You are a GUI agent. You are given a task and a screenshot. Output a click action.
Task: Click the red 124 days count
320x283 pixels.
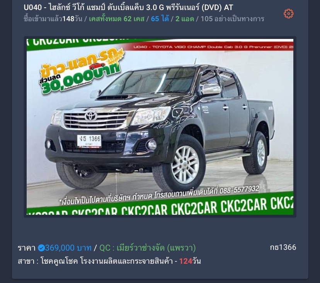[186, 261]
